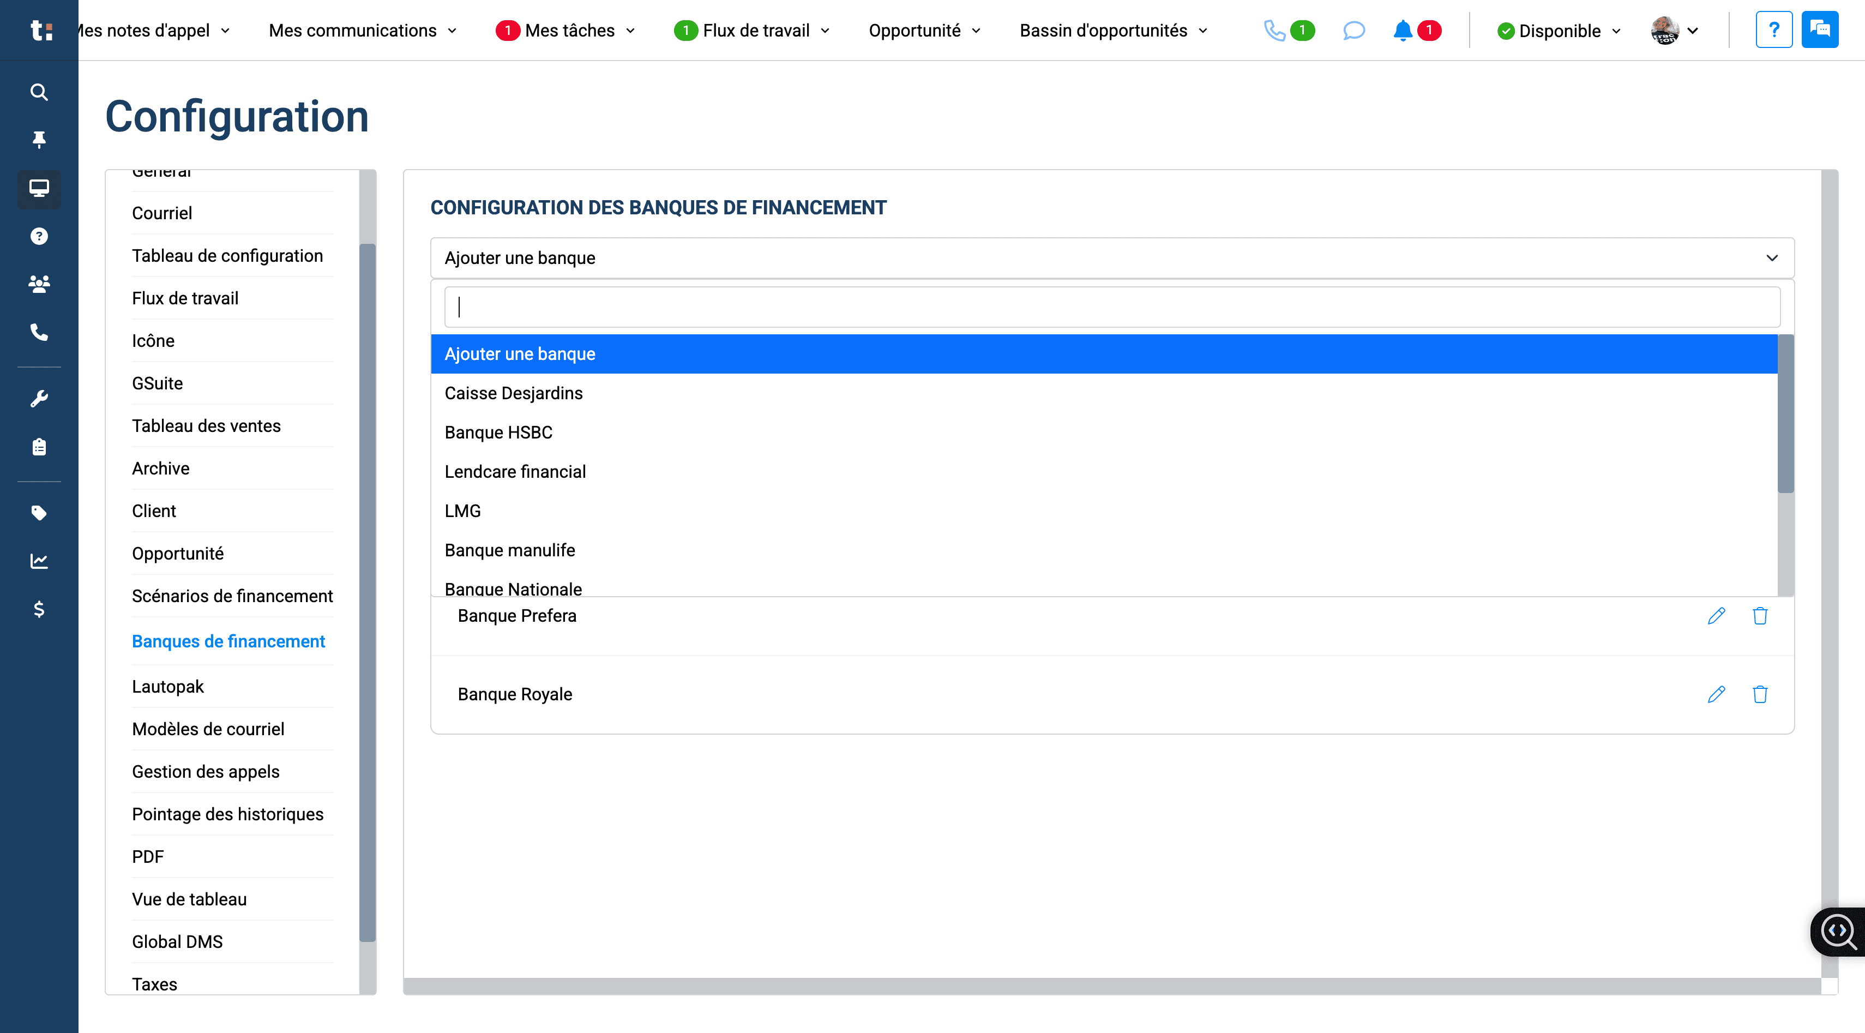Open the Opportunité top menu
Screen dimensions: 1865x1033
pyautogui.click(x=924, y=31)
